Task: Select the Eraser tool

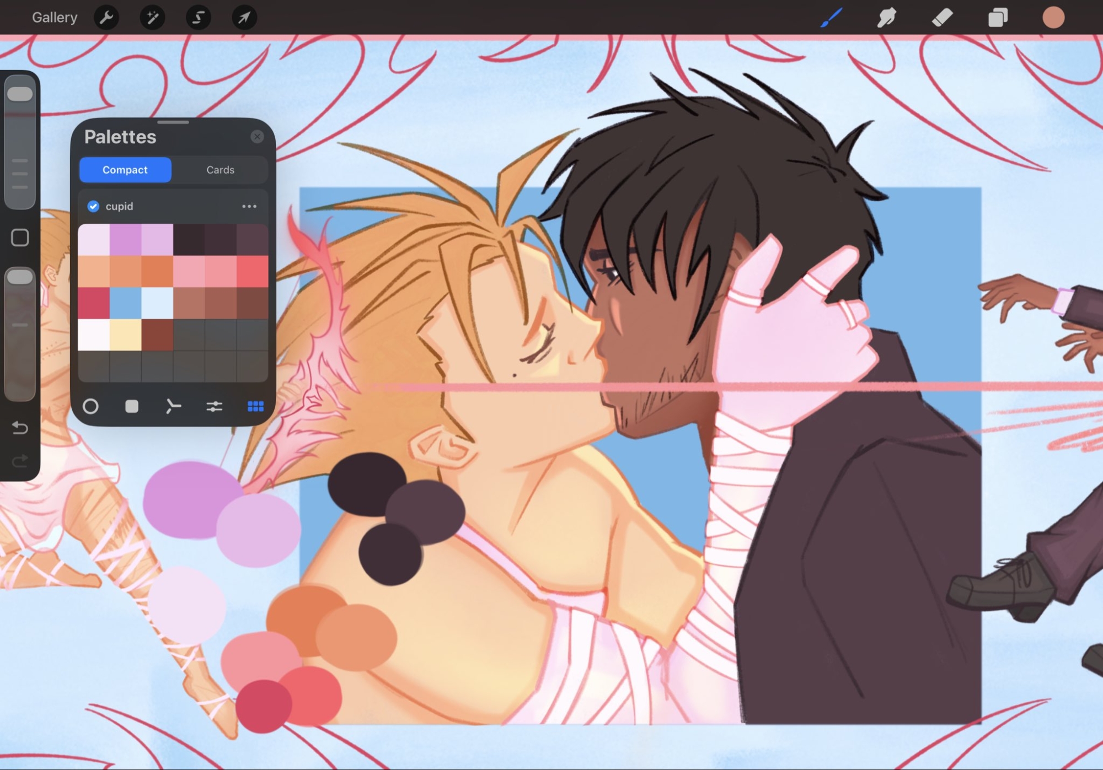Action: pos(942,18)
